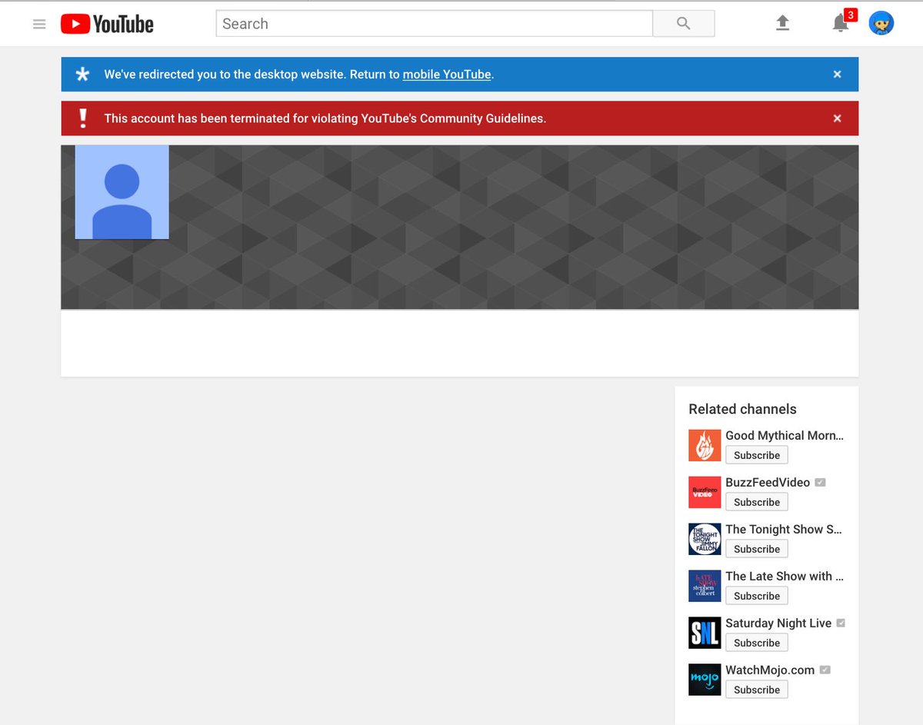Subscribe to BuzzFeedVideo
923x725 pixels.
(757, 502)
